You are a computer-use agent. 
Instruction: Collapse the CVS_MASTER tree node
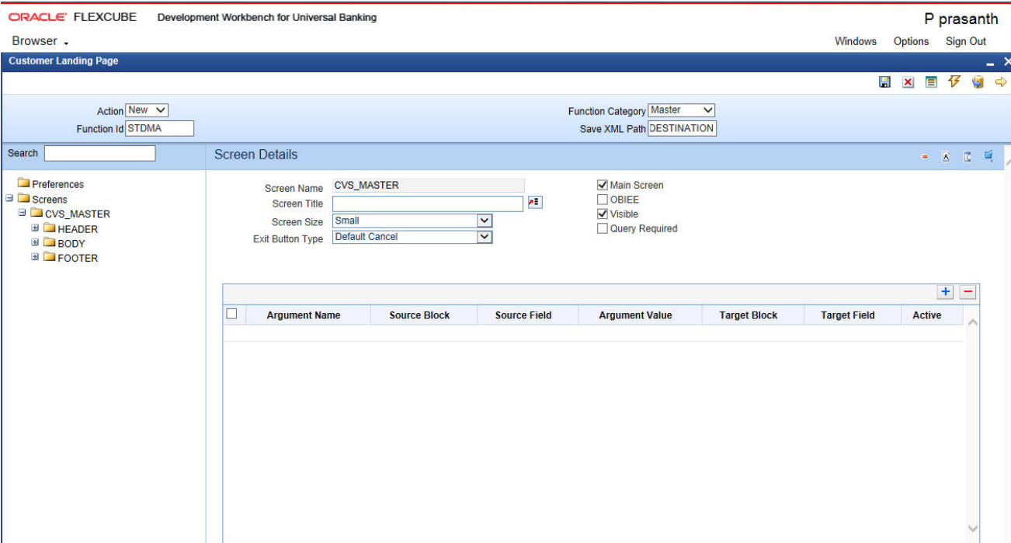coord(23,214)
